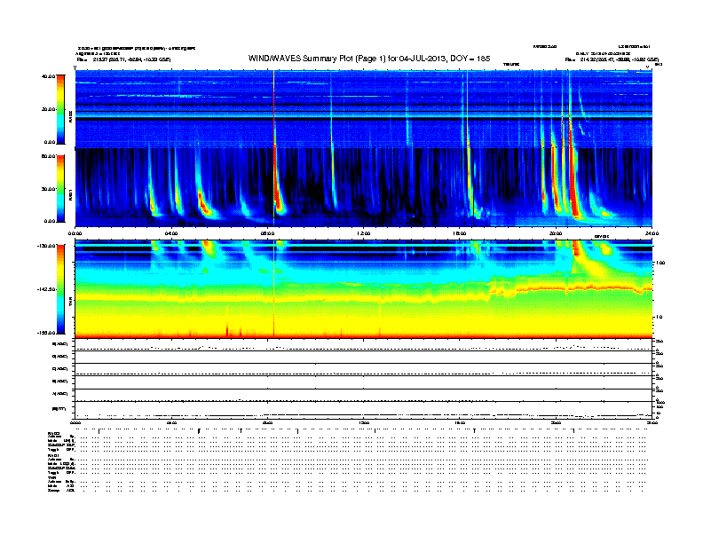Select the 30.00 label on RAD1 color scale
This screenshot has width=703, height=543.
pyautogui.click(x=48, y=189)
